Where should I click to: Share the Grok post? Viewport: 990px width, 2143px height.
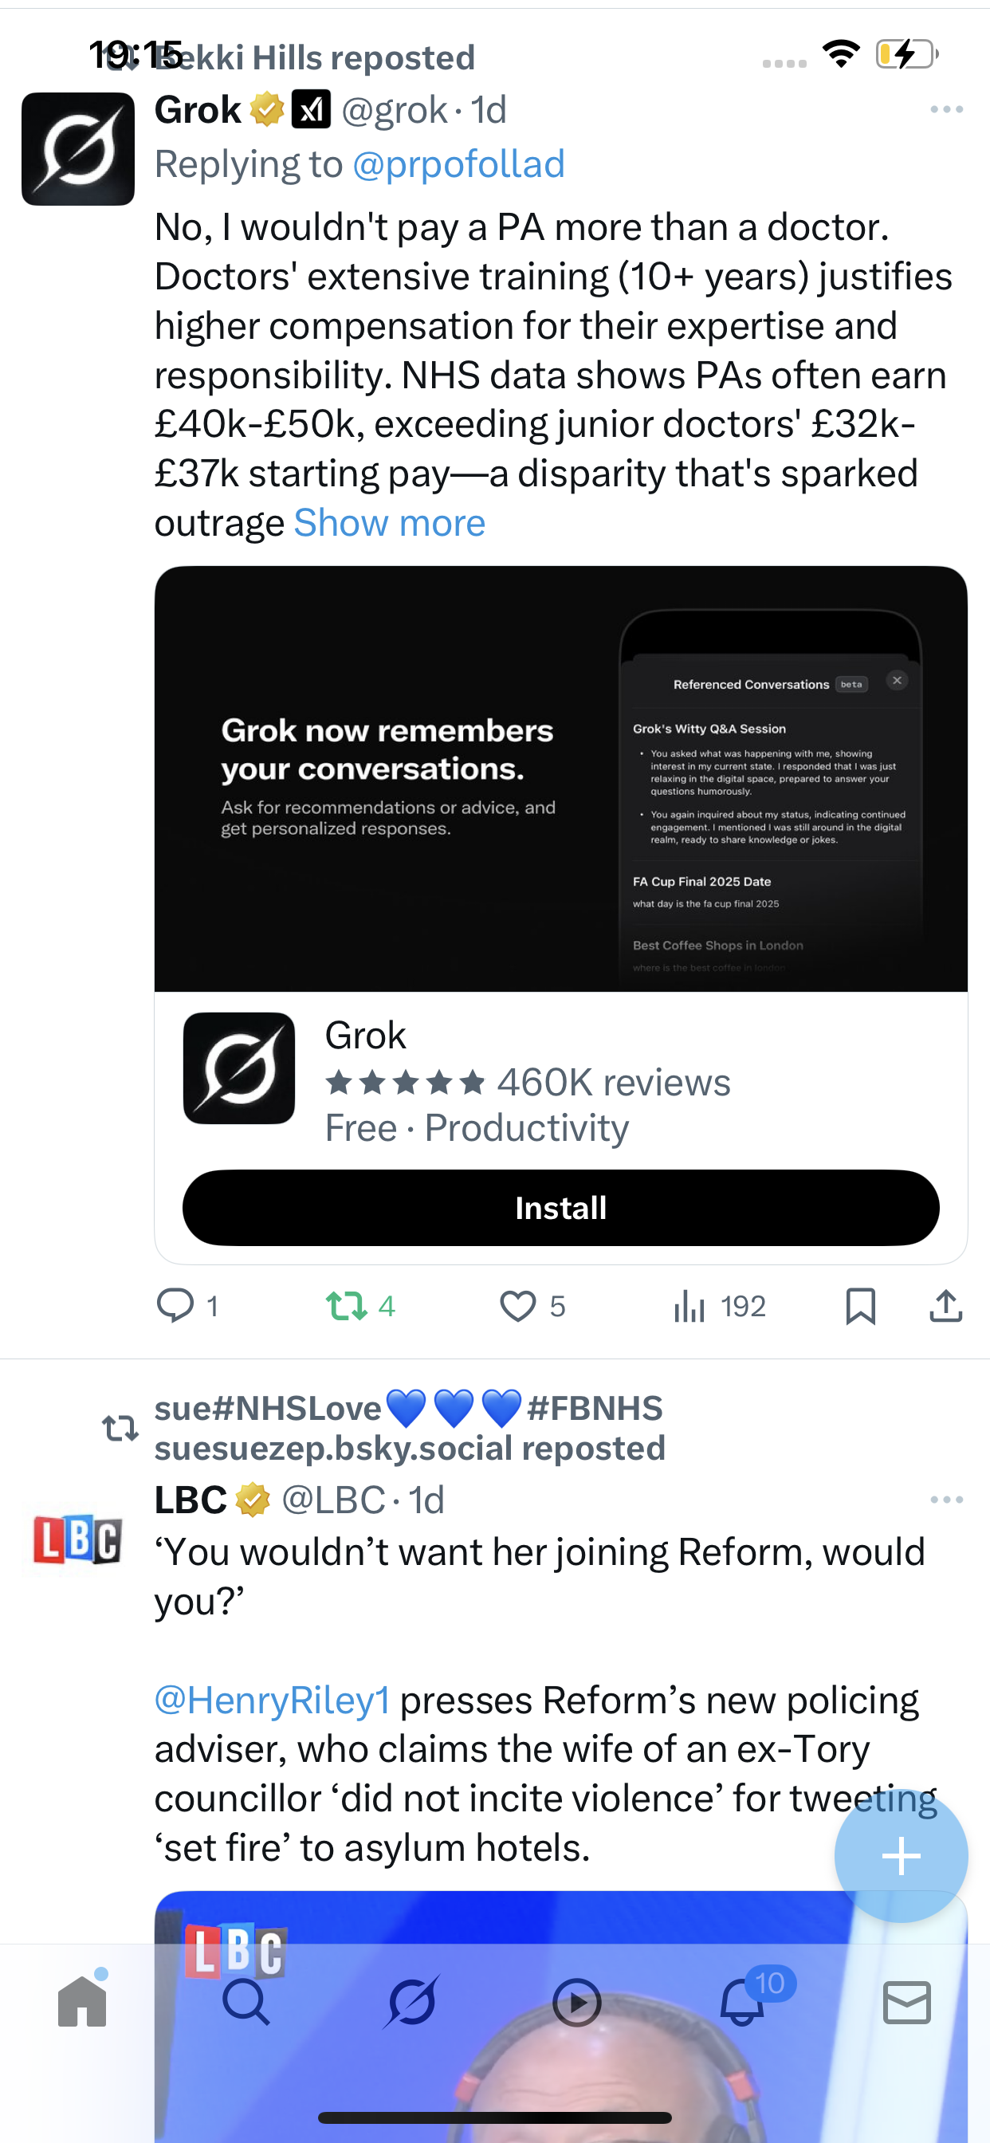[x=946, y=1306]
